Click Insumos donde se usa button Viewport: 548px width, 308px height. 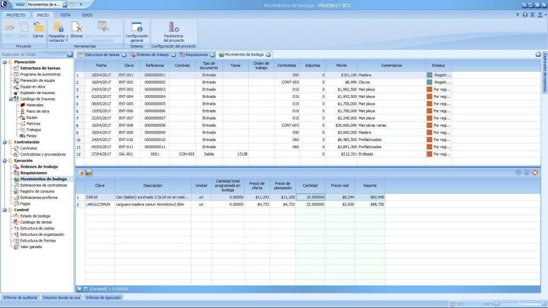(x=62, y=297)
